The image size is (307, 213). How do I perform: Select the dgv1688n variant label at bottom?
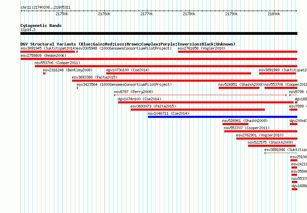[299, 186]
